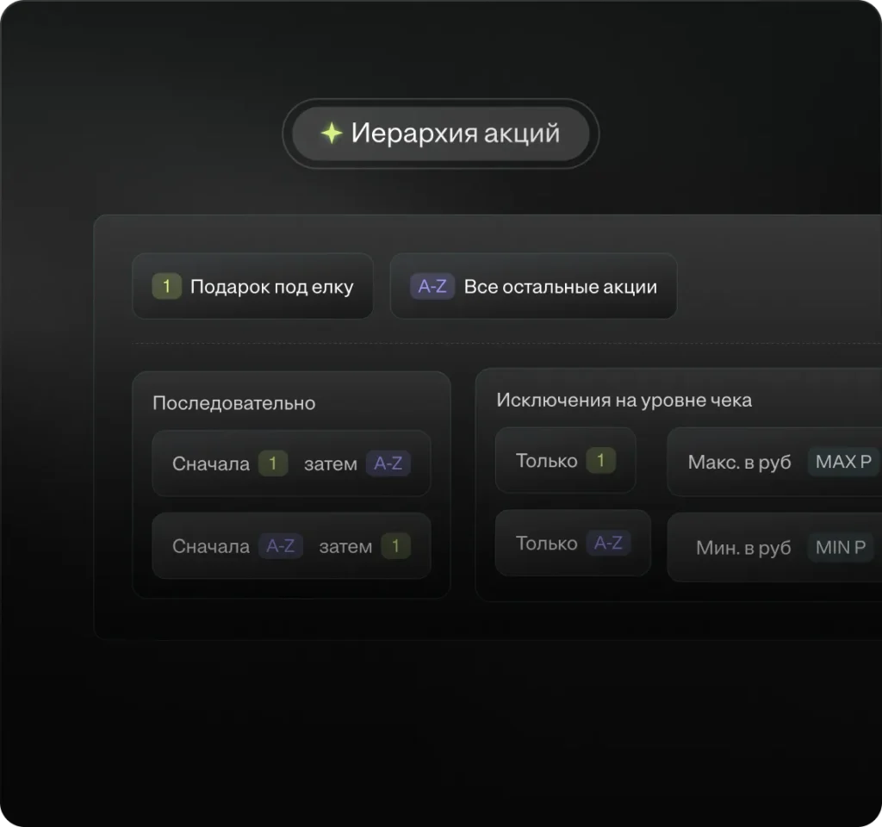Viewport: 882px width, 827px height.
Task: Click the A-Z badge next to Только
Action: [x=609, y=544]
